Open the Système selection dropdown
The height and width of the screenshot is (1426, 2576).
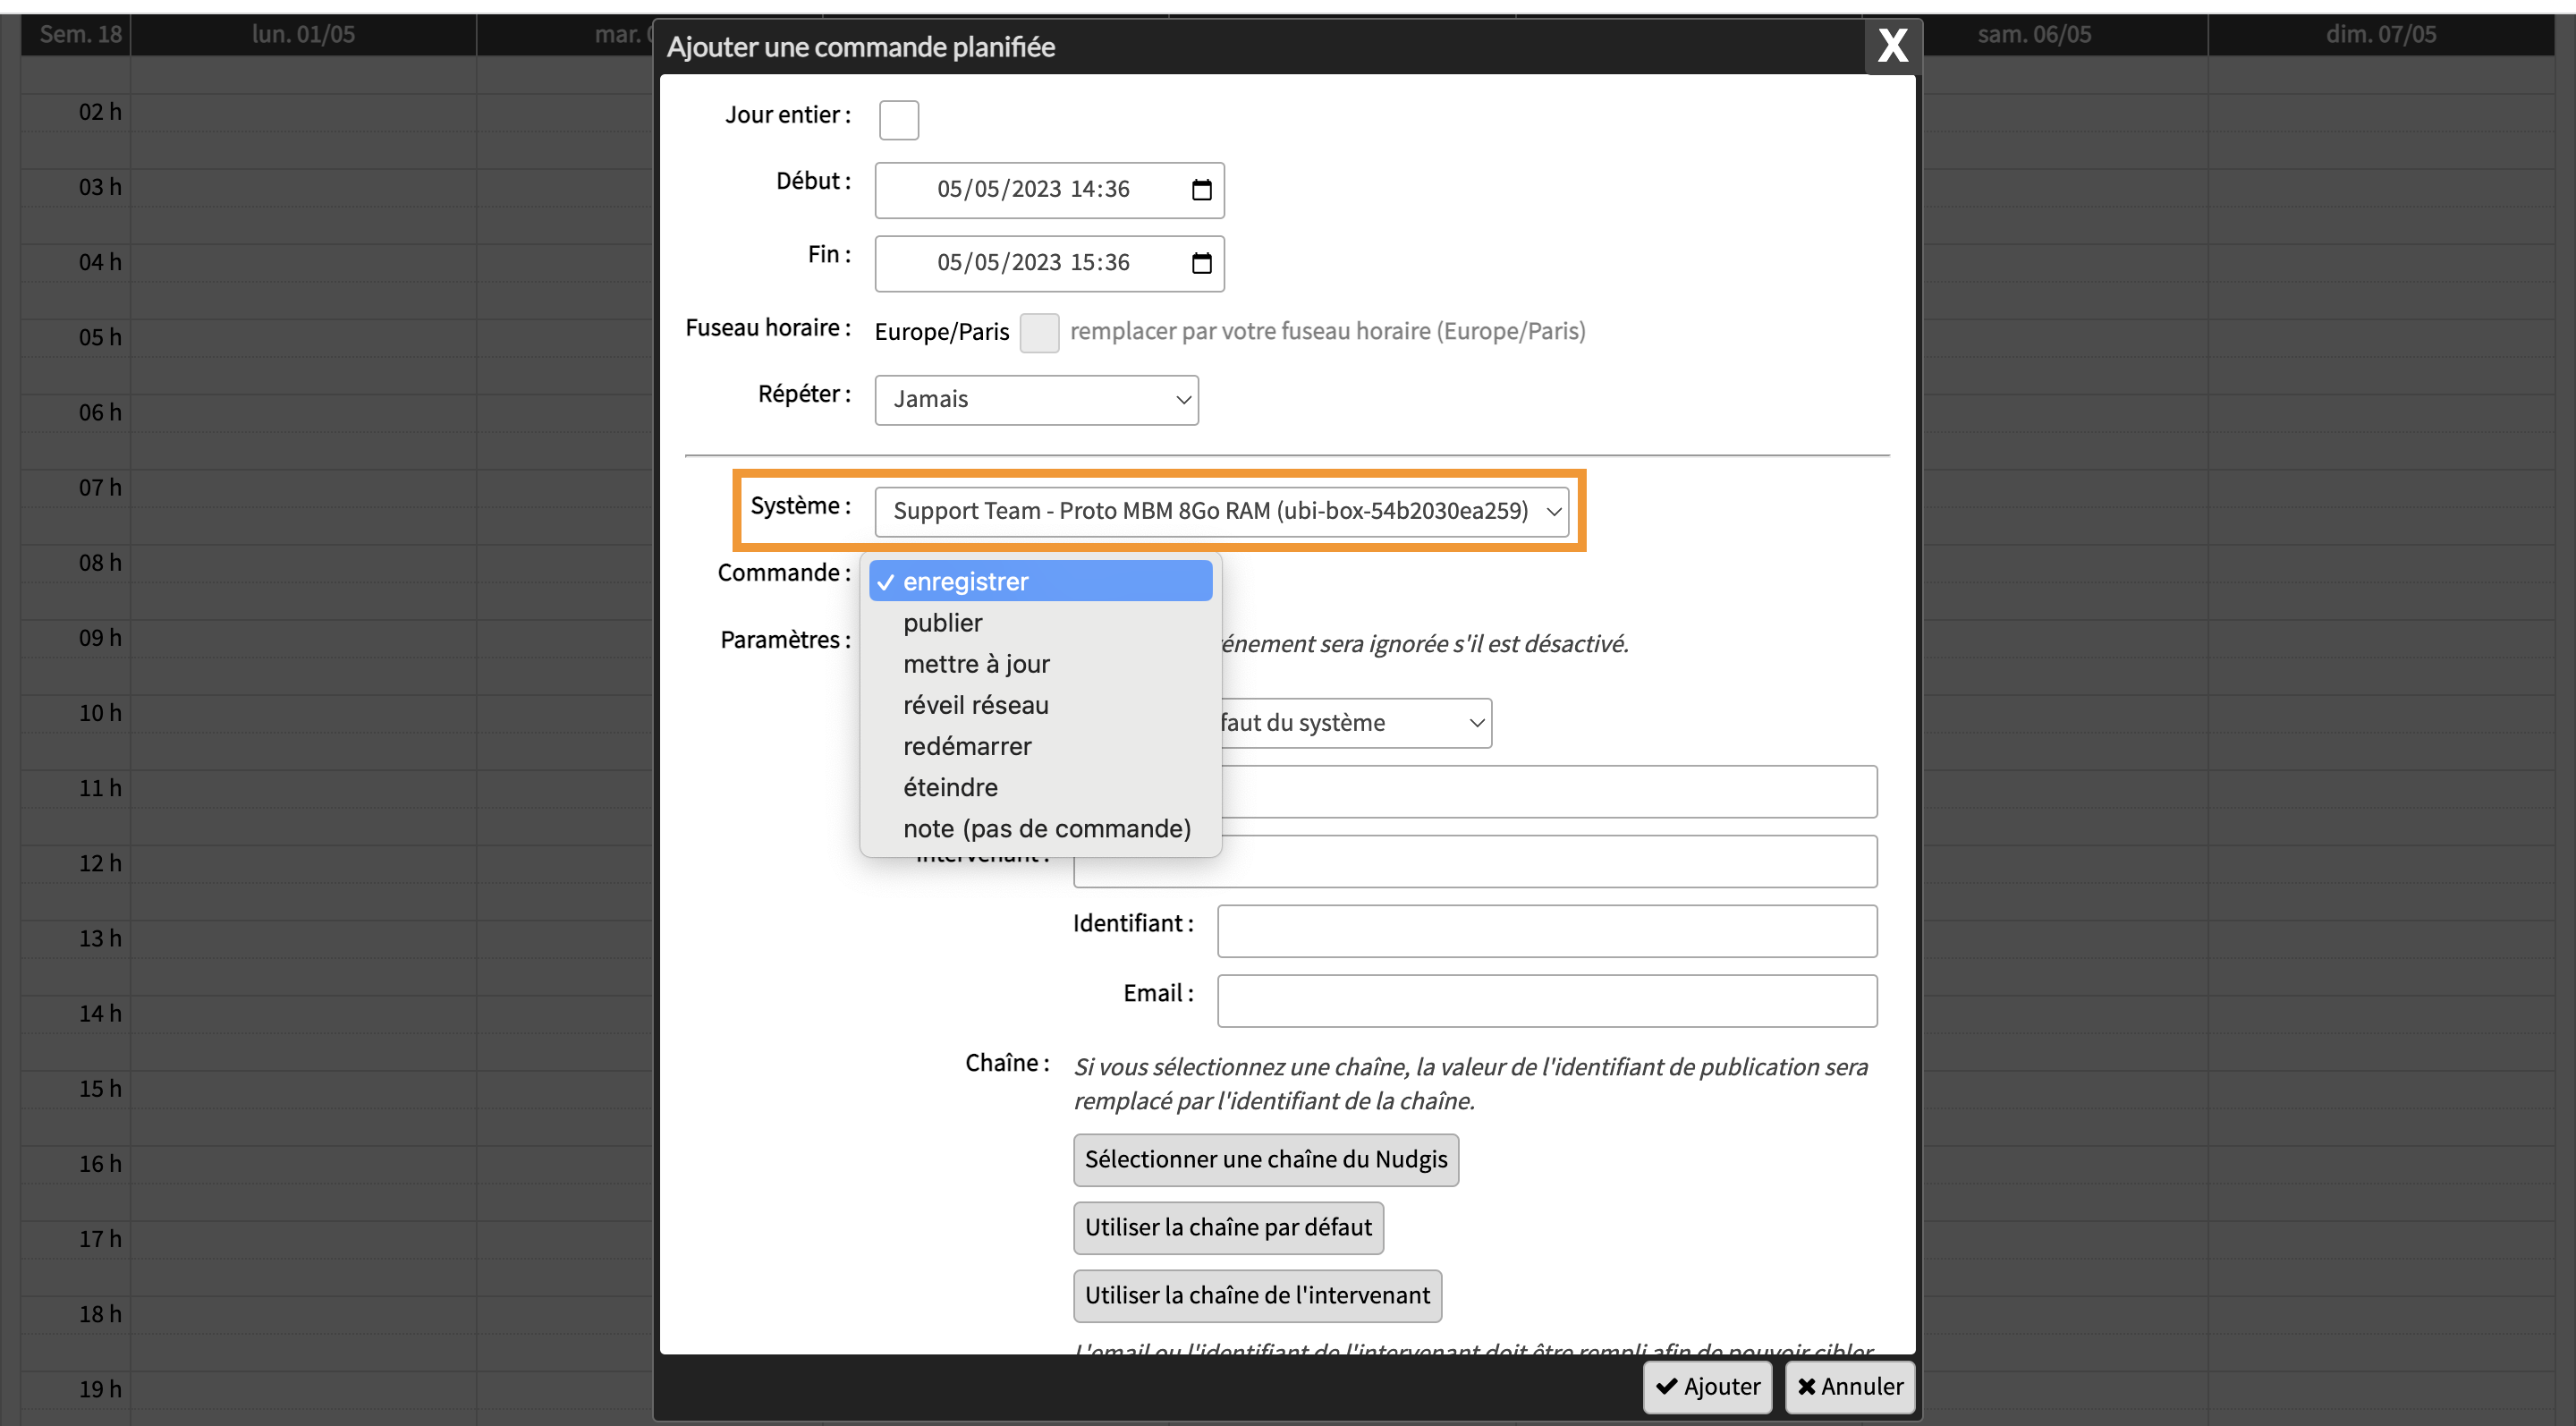click(x=1220, y=511)
